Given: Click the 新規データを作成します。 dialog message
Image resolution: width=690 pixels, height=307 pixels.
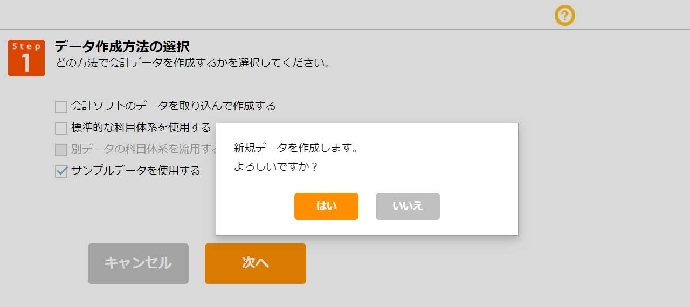Looking at the screenshot, I should [296, 148].
